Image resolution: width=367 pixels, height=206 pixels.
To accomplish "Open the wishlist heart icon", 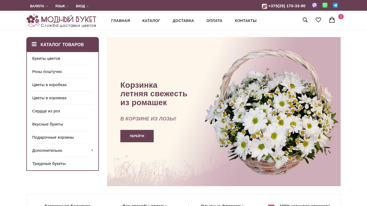I will [318, 20].
